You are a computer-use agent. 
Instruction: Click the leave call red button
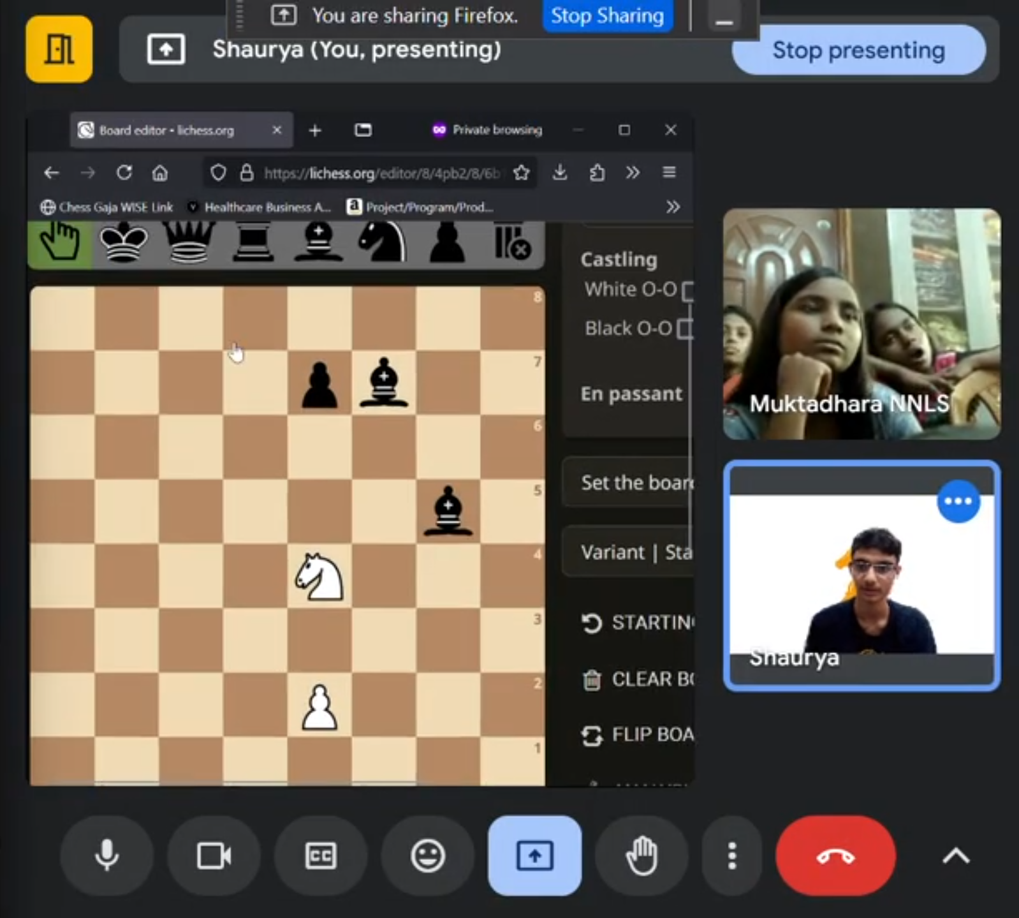[x=835, y=855]
